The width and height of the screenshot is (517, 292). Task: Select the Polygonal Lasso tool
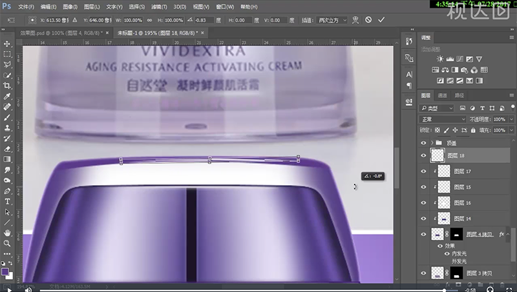pos(7,64)
